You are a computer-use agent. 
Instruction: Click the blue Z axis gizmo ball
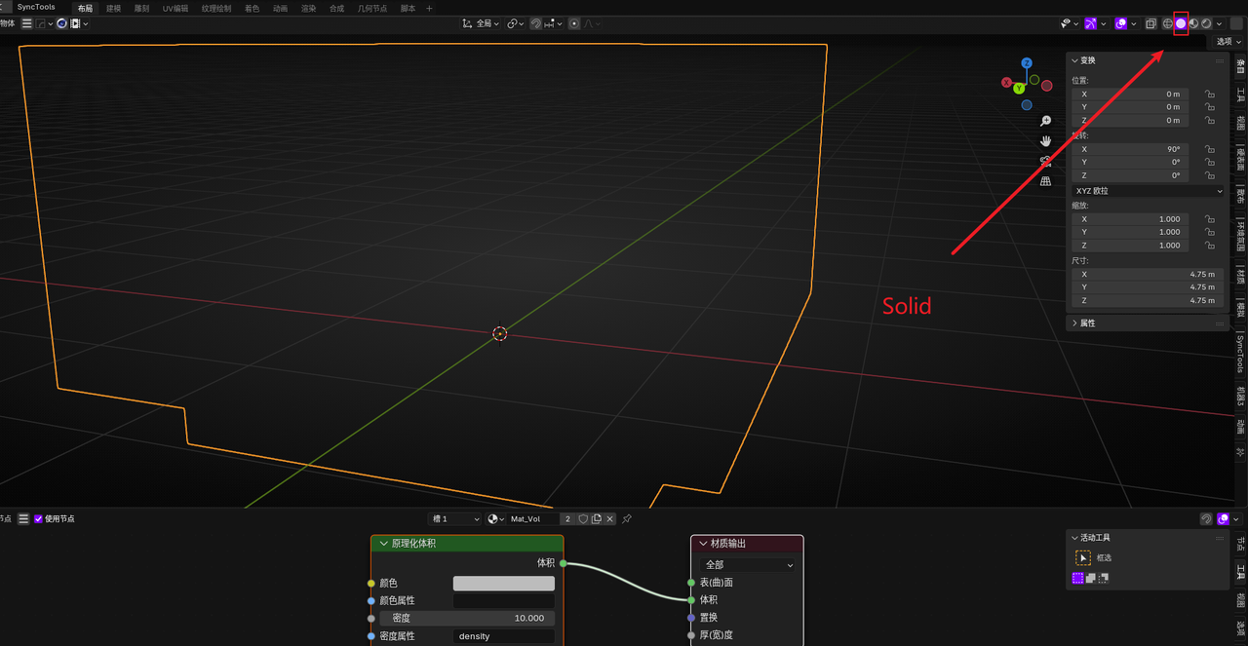click(x=1027, y=63)
